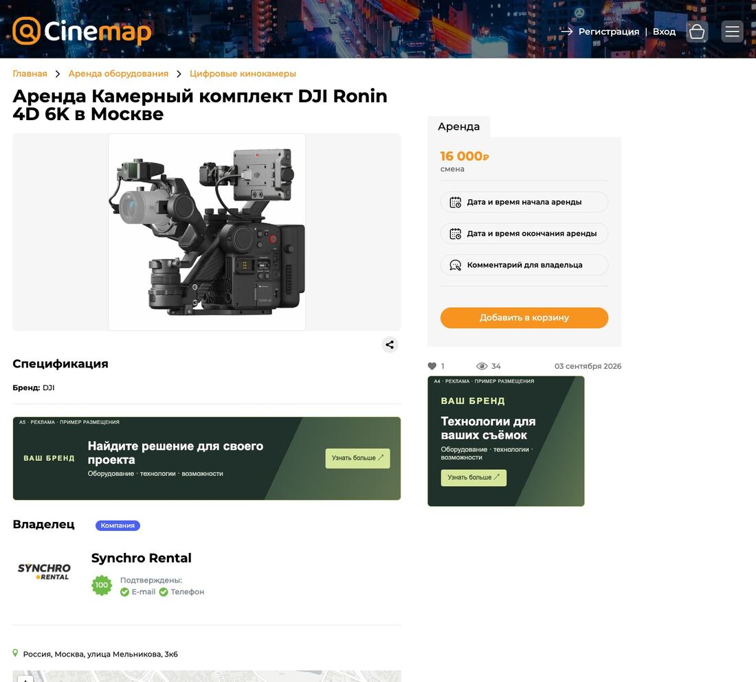Like the listing with heart icon
This screenshot has height=682, width=756.
point(432,366)
